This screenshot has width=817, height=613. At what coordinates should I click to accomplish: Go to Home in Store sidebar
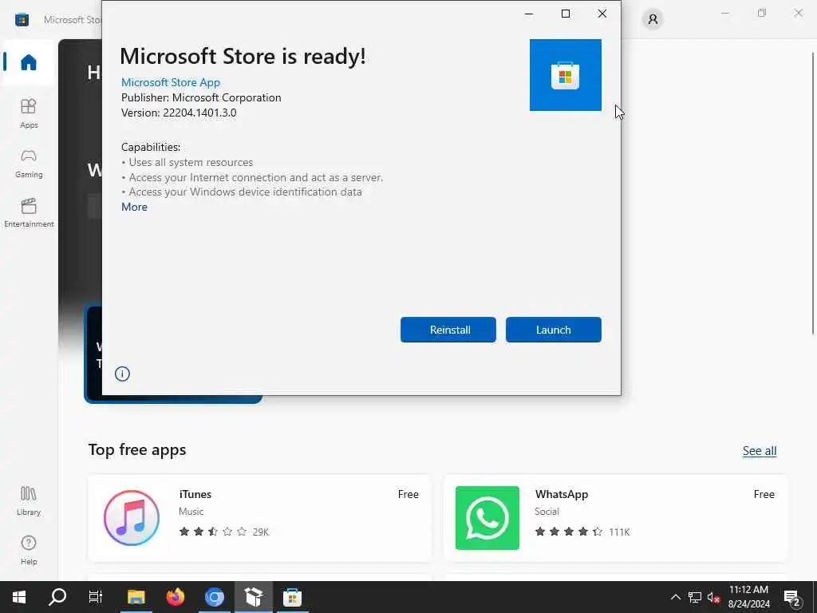pos(29,62)
